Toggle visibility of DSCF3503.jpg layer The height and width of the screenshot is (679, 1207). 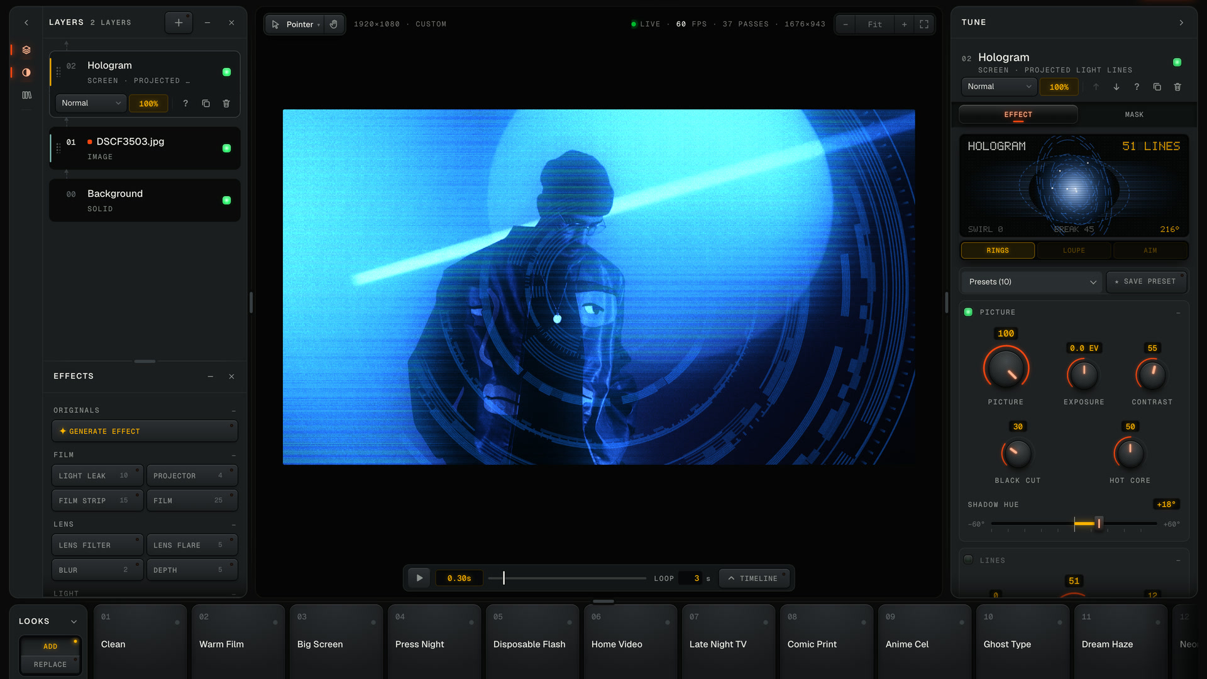click(226, 148)
